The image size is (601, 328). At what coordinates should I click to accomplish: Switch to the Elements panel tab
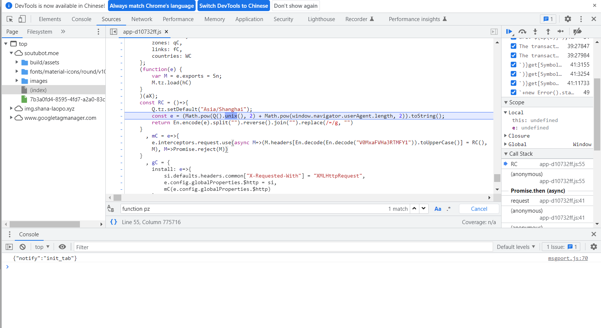(x=50, y=19)
